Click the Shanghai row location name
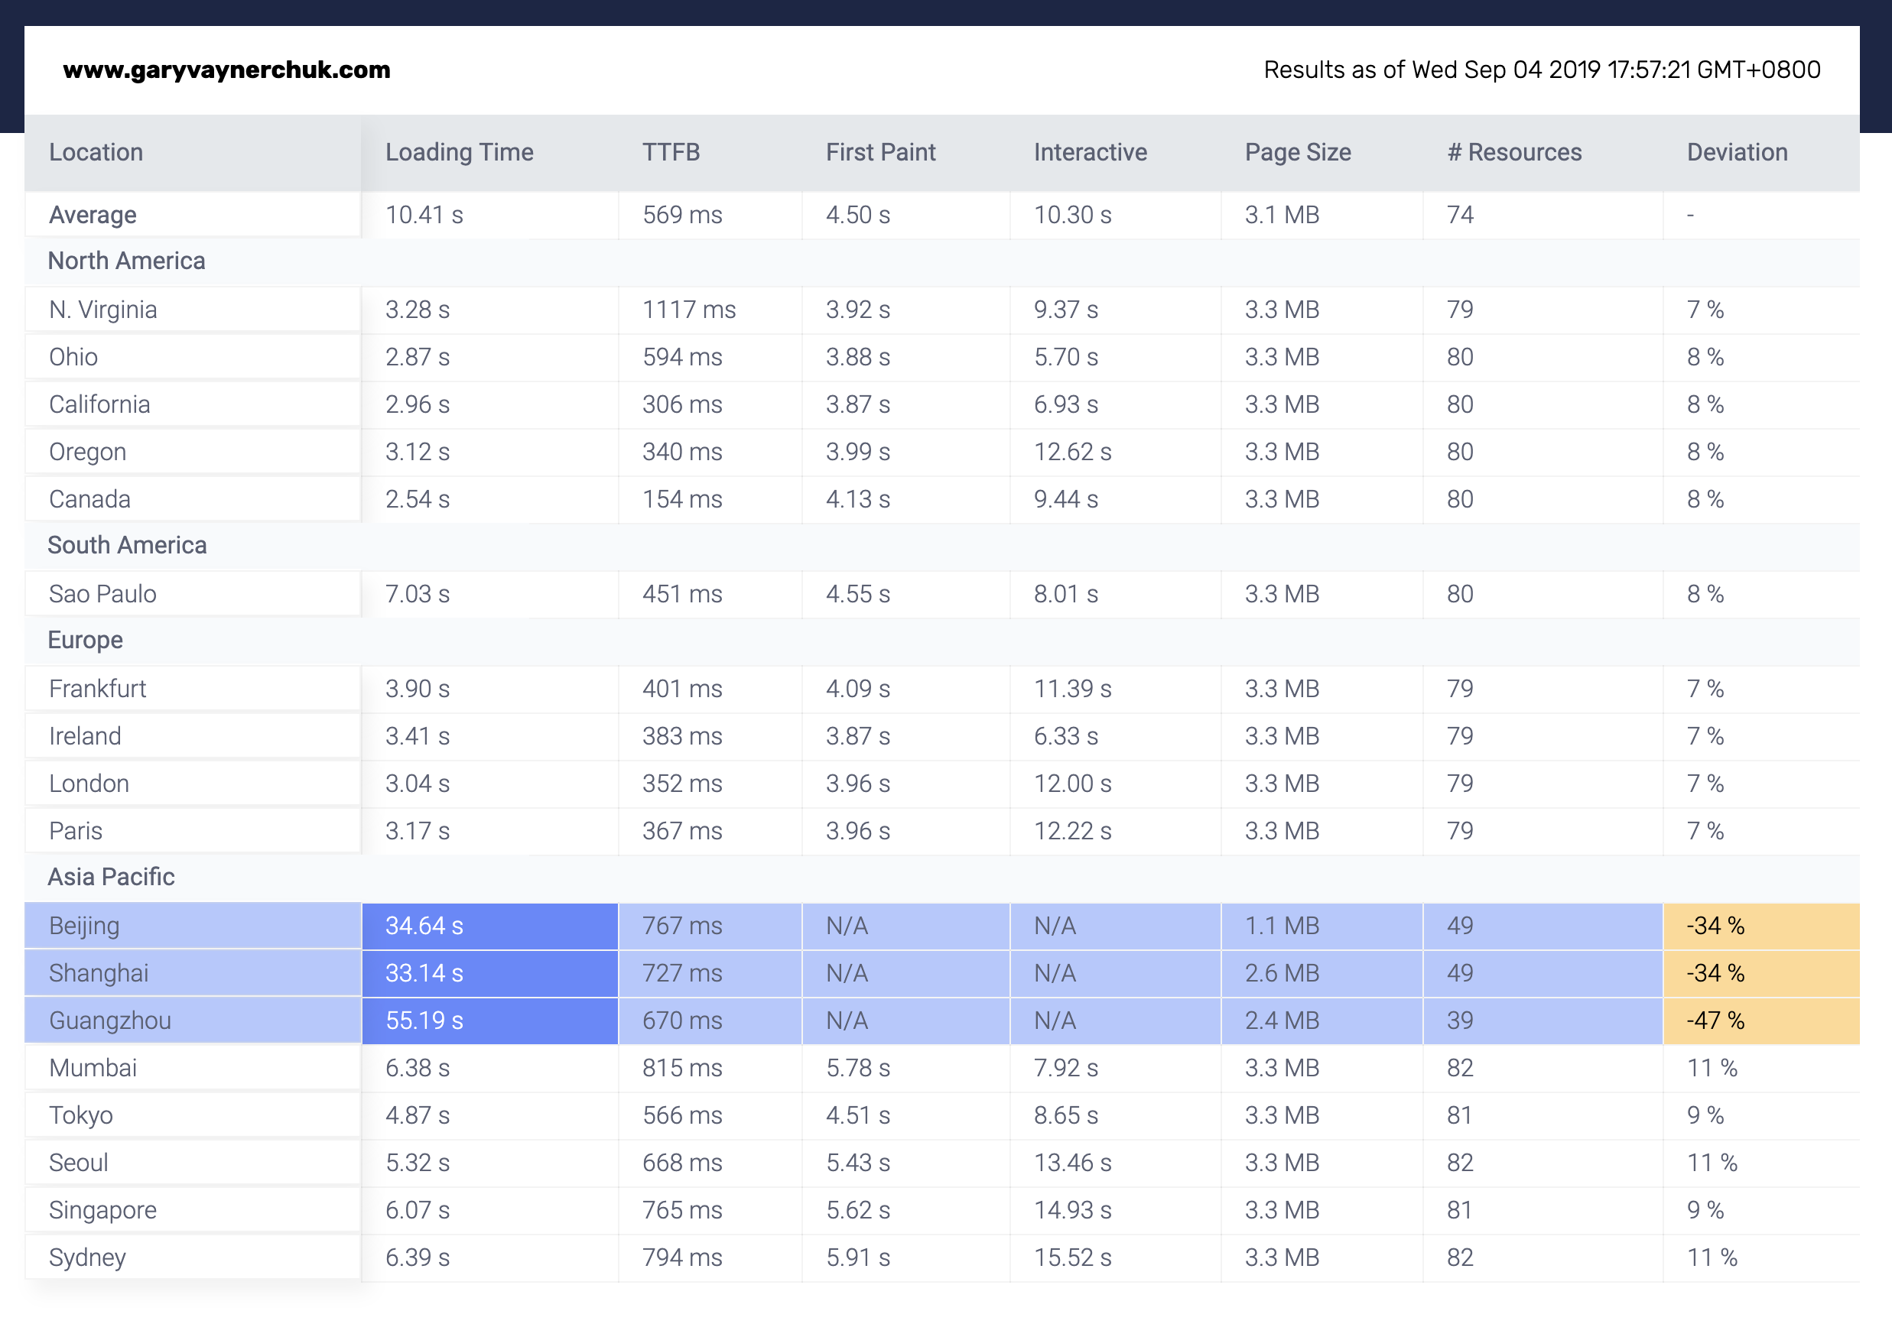1892x1324 pixels. pyautogui.click(x=98, y=973)
